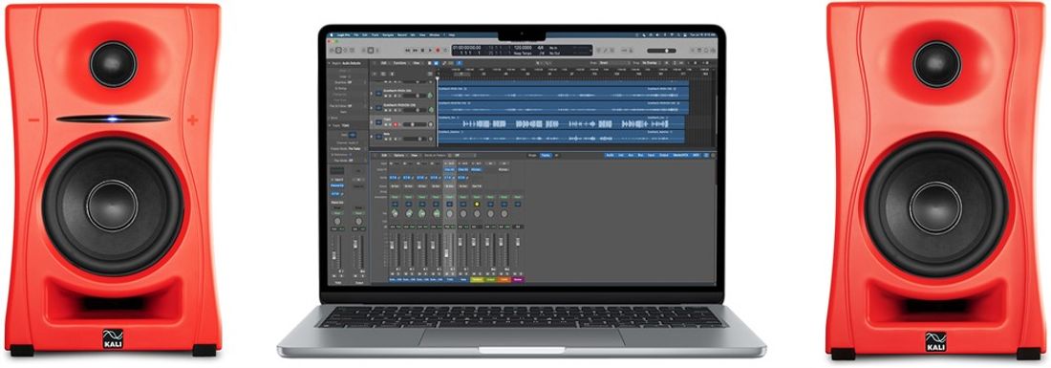This screenshot has width=1051, height=368.
Task: Switch the mixer to Single view
Action: pos(532,156)
